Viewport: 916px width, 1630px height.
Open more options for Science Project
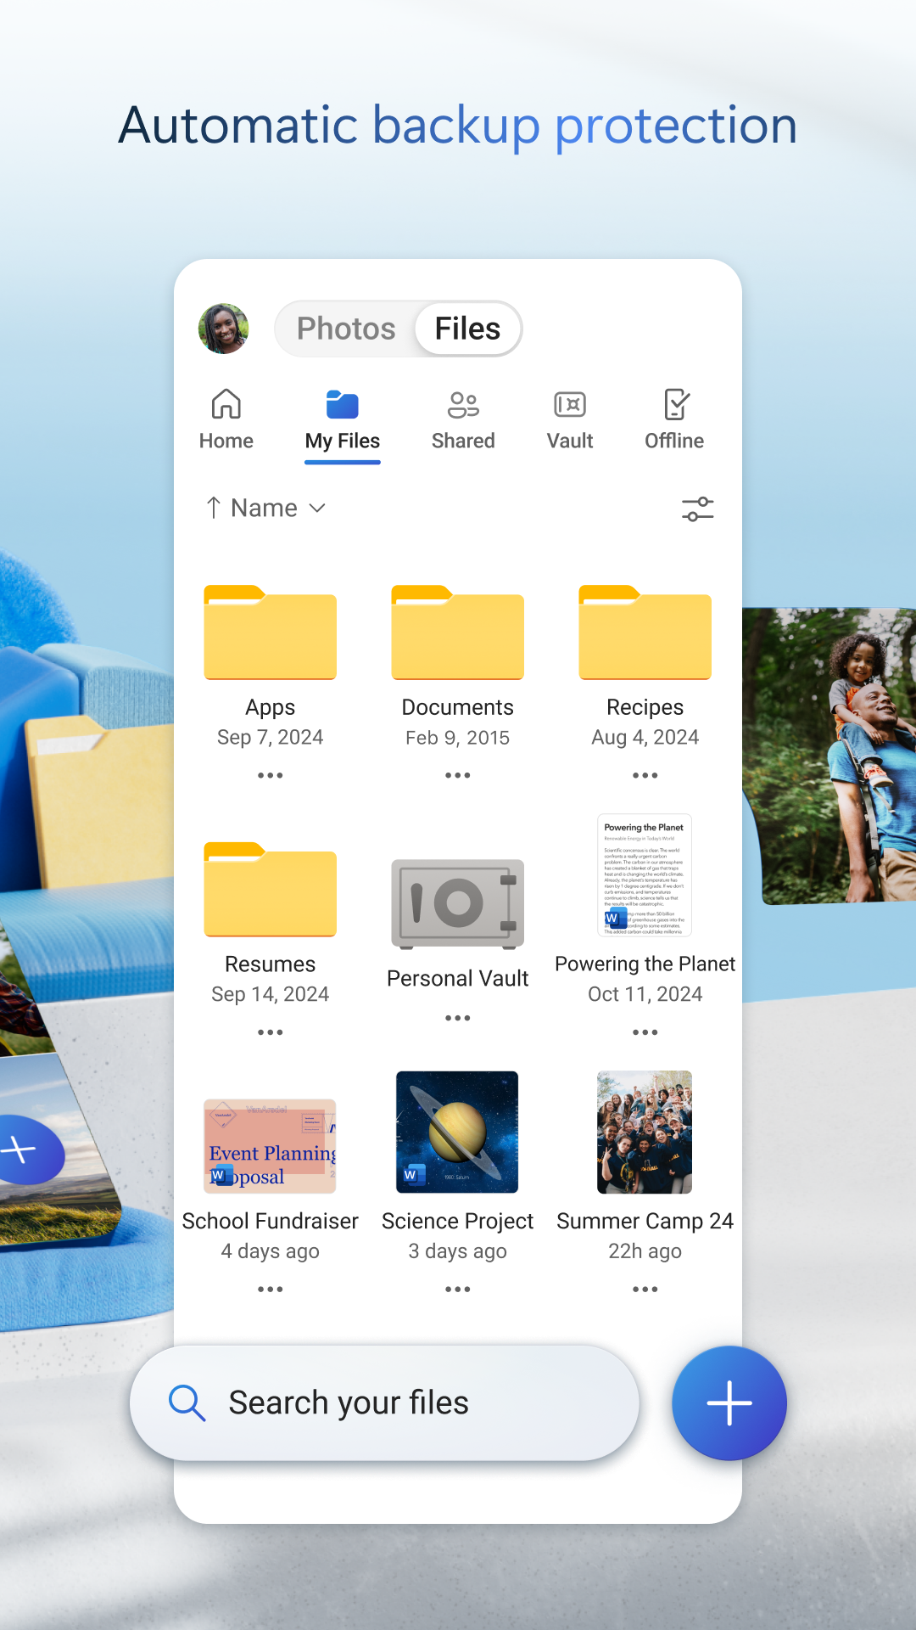[457, 1289]
